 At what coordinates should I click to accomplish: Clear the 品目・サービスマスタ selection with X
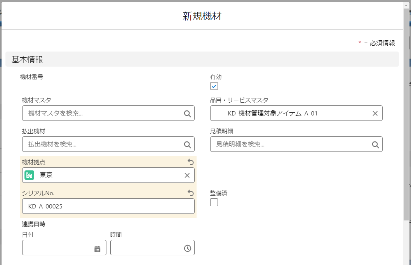click(375, 114)
